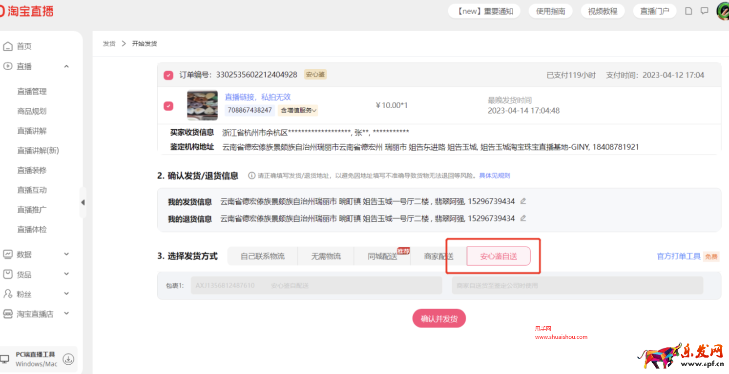Image resolution: width=729 pixels, height=374 pixels.
Task: Click the 确认并发货 button
Action: (439, 318)
